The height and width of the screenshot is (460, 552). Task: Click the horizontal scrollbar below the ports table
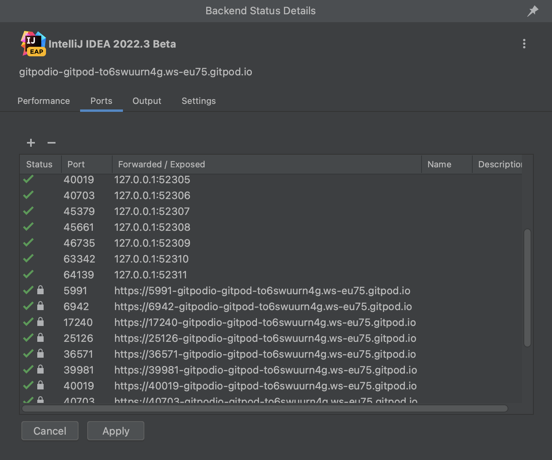(x=265, y=408)
